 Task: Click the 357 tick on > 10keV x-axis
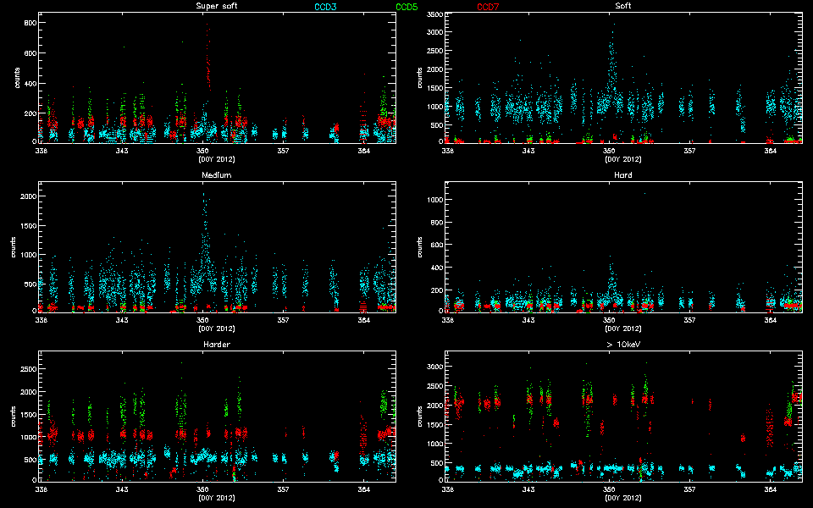pyautogui.click(x=690, y=489)
